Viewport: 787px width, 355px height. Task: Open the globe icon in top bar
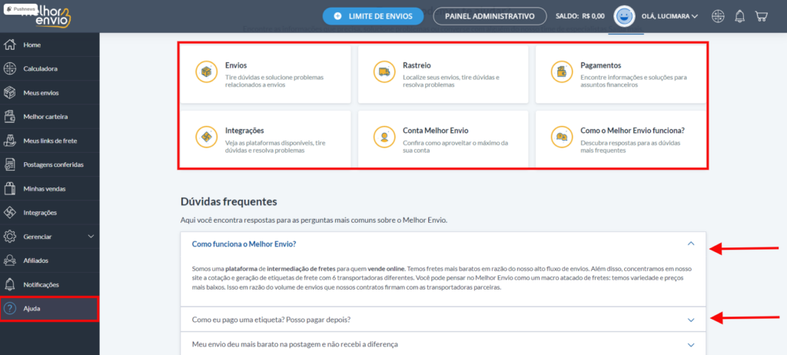pos(719,16)
